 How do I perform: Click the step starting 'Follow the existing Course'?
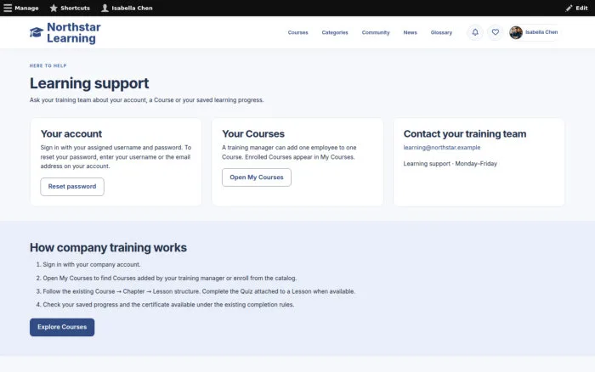click(x=199, y=291)
